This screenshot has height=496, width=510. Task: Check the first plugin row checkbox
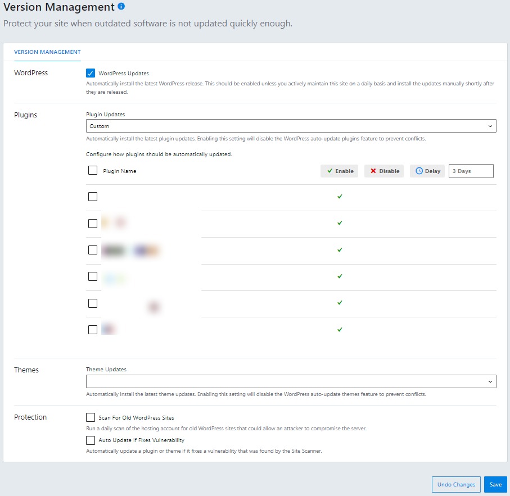(x=93, y=197)
